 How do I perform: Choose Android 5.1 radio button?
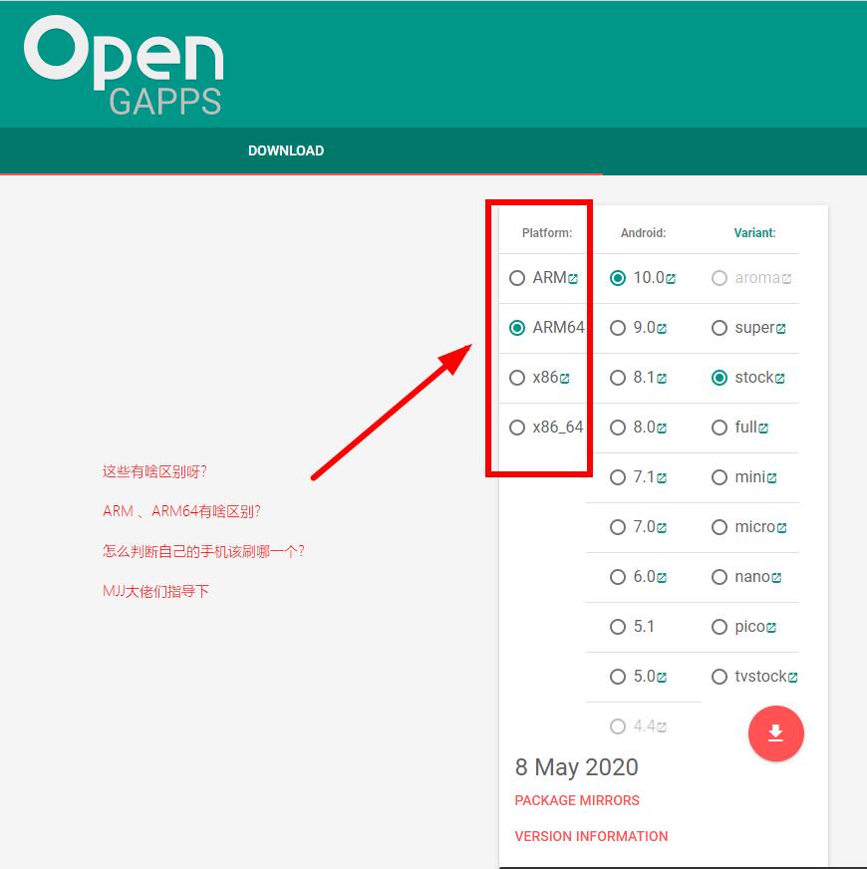(x=618, y=627)
